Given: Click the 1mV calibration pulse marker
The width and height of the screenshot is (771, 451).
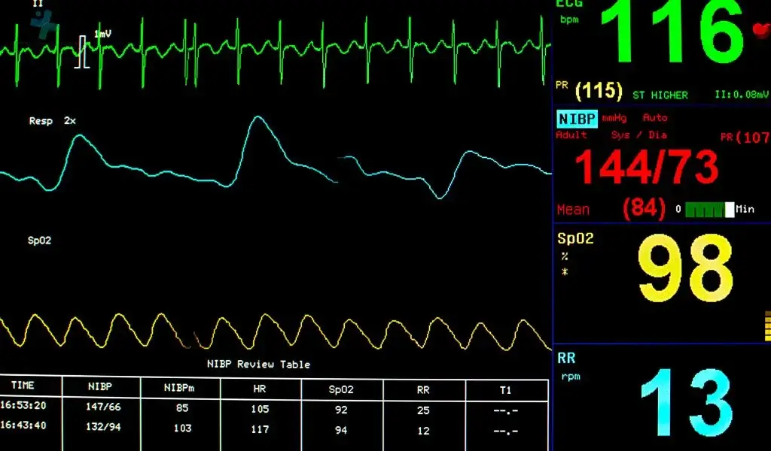Looking at the screenshot, I should (x=82, y=52).
